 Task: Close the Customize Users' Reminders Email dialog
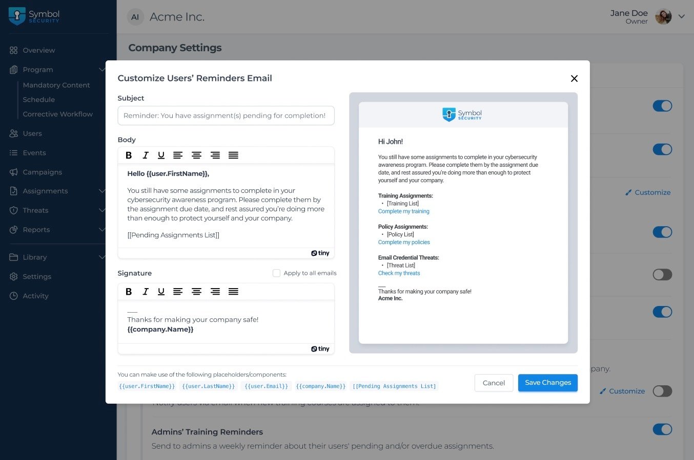[x=574, y=78]
